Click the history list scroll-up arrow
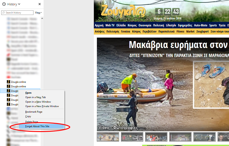 pyautogui.click(x=42, y=18)
